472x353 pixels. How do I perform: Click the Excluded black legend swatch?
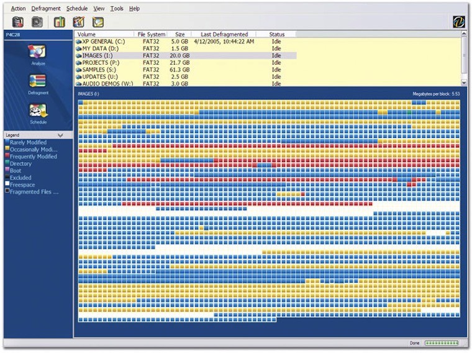tap(7, 176)
